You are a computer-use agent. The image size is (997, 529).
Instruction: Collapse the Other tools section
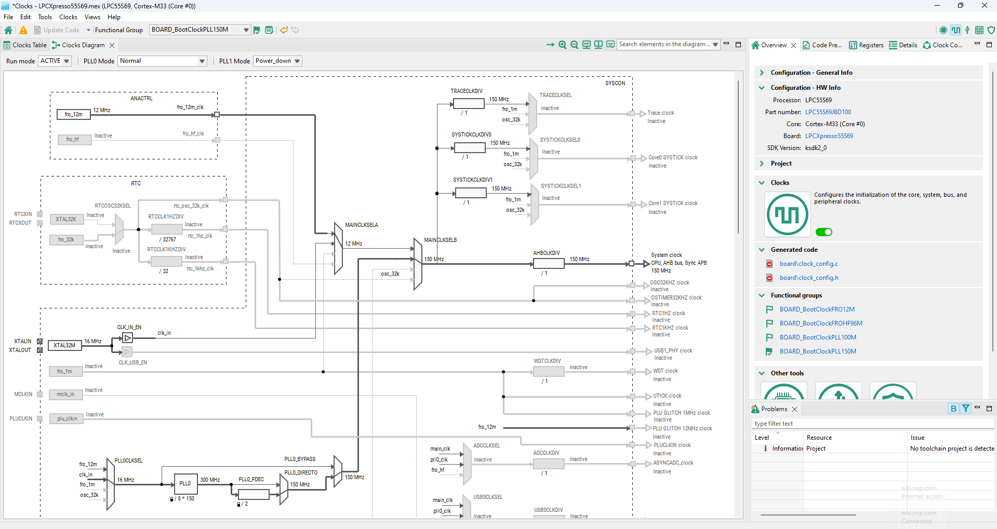(x=762, y=373)
